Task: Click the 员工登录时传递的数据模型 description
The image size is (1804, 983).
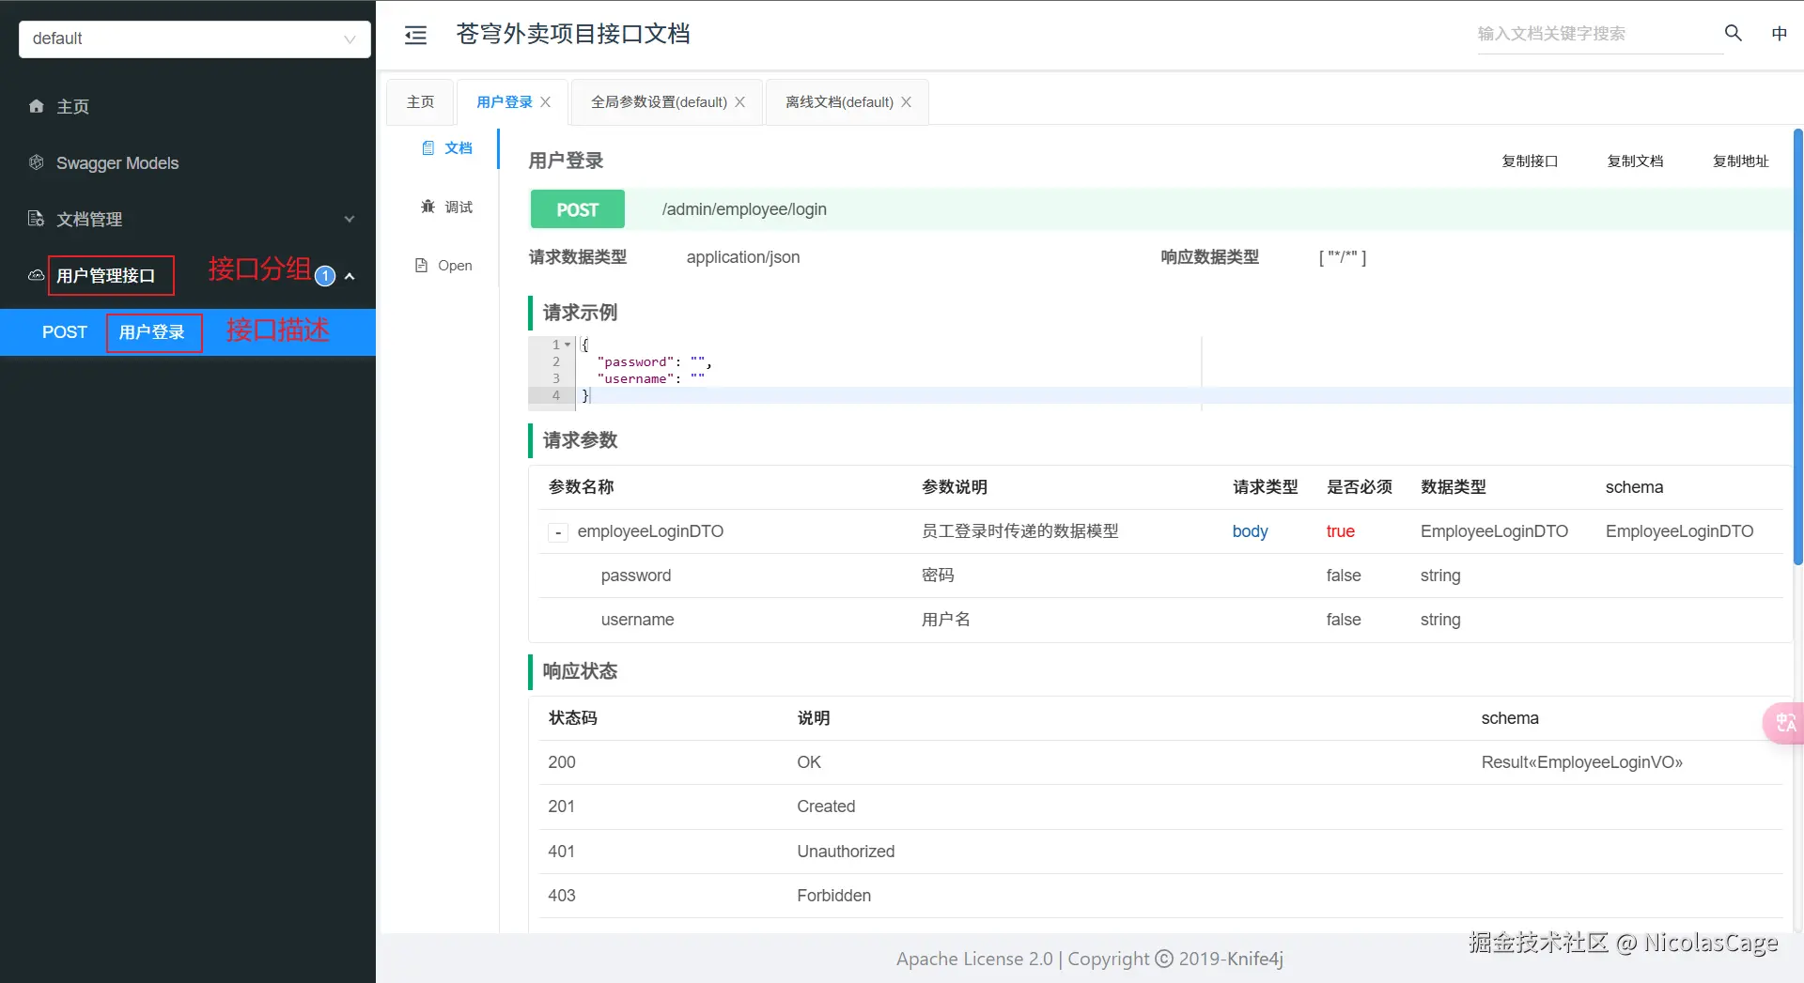Action: 1019,531
